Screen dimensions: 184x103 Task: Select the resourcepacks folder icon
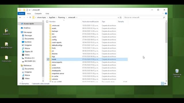click(x=50, y=62)
